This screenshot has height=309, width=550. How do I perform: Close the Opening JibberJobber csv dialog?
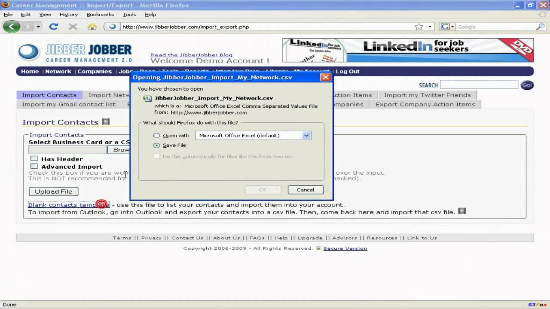pyautogui.click(x=326, y=77)
